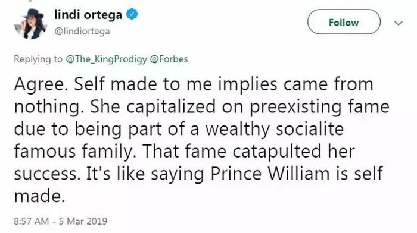Open the tweet's 8:57 AM time link

point(32,221)
